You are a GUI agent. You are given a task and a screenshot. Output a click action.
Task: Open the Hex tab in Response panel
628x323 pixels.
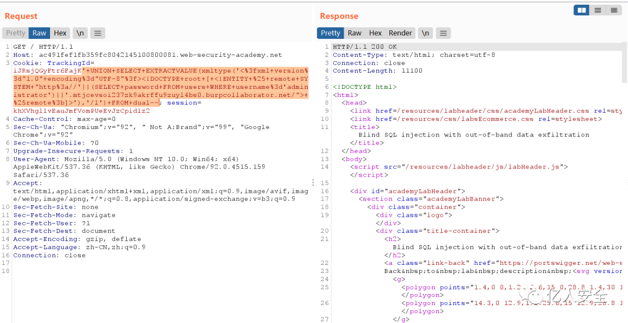(x=375, y=33)
